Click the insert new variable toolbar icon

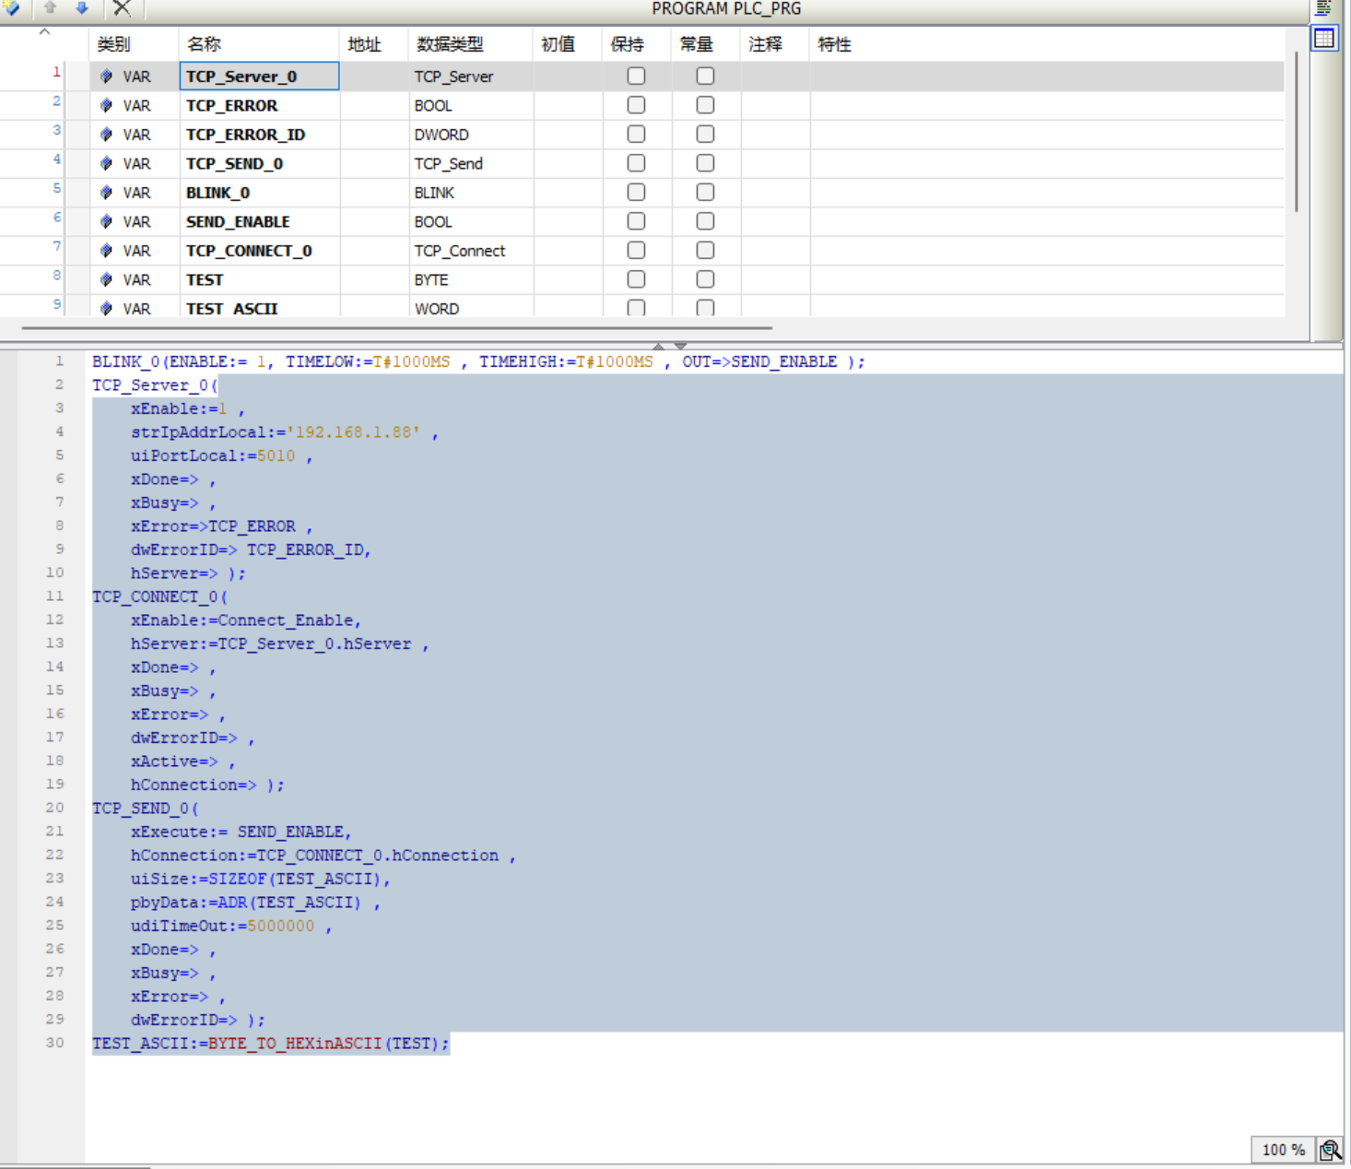12,8
